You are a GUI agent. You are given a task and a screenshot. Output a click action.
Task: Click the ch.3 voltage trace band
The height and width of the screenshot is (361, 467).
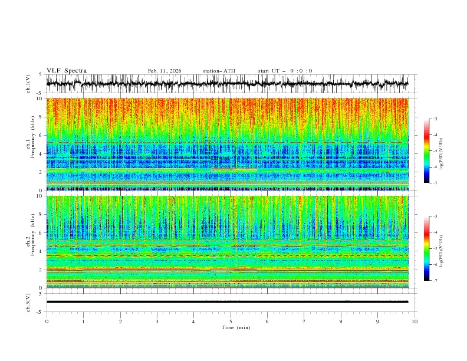tap(227, 302)
